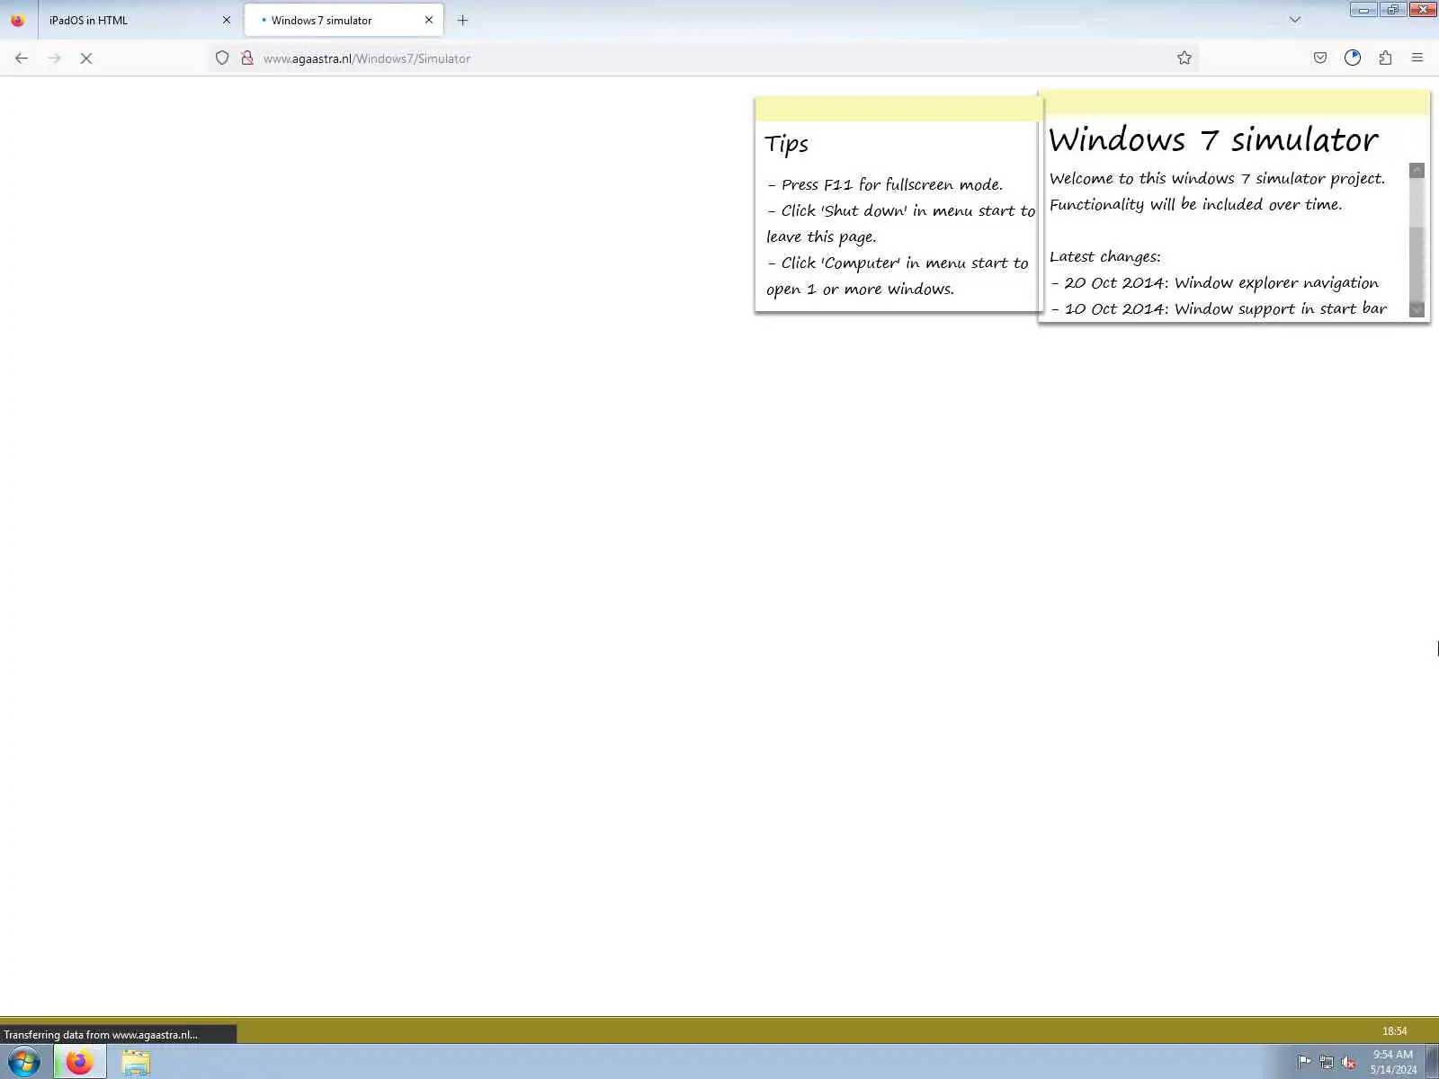Click the Show desktop strip
Screen dimensions: 1439x1079
[1432, 1062]
